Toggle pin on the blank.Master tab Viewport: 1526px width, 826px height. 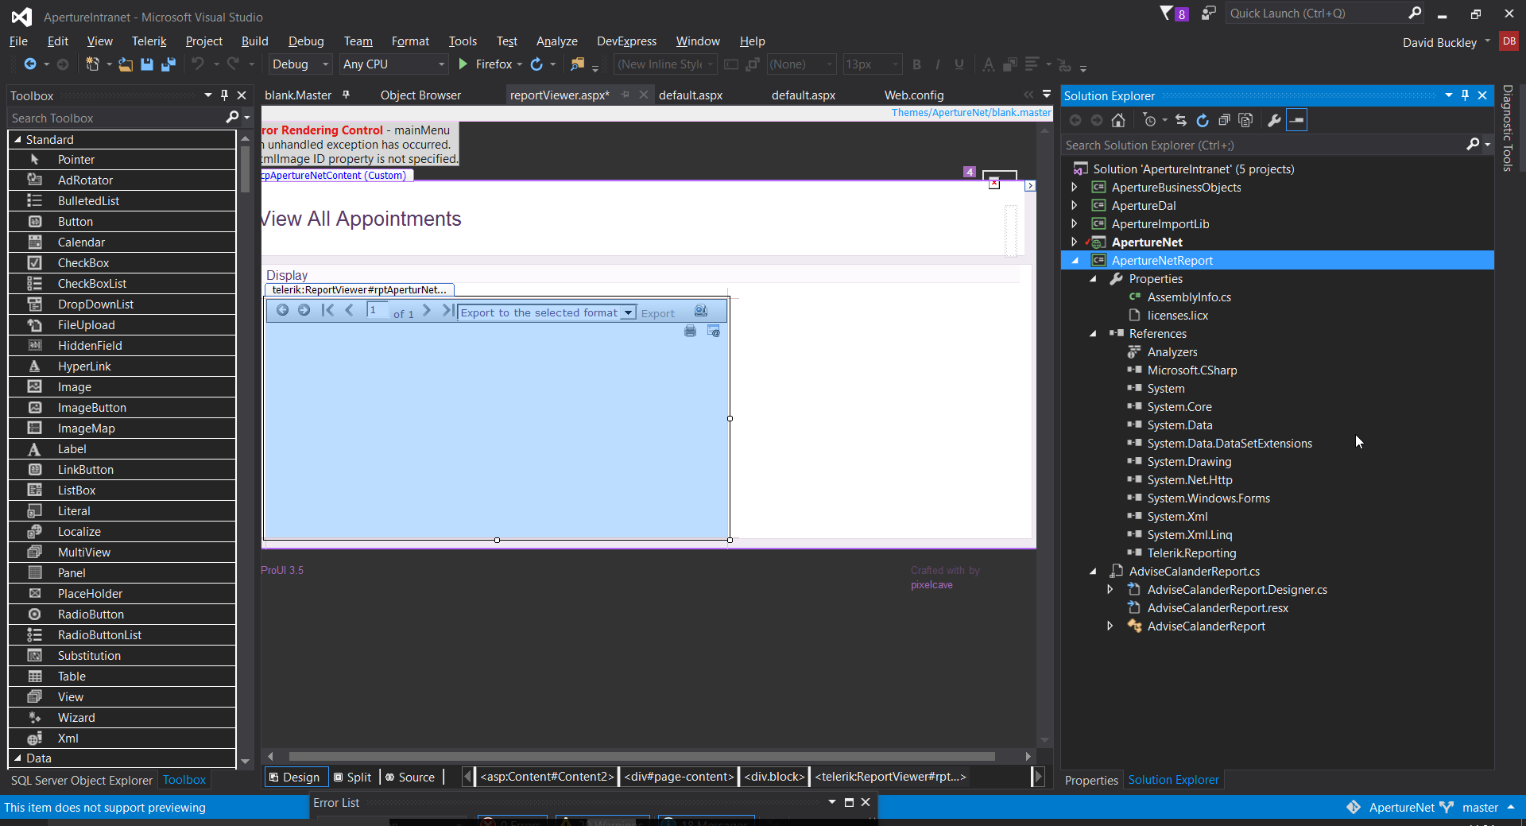[x=346, y=95]
